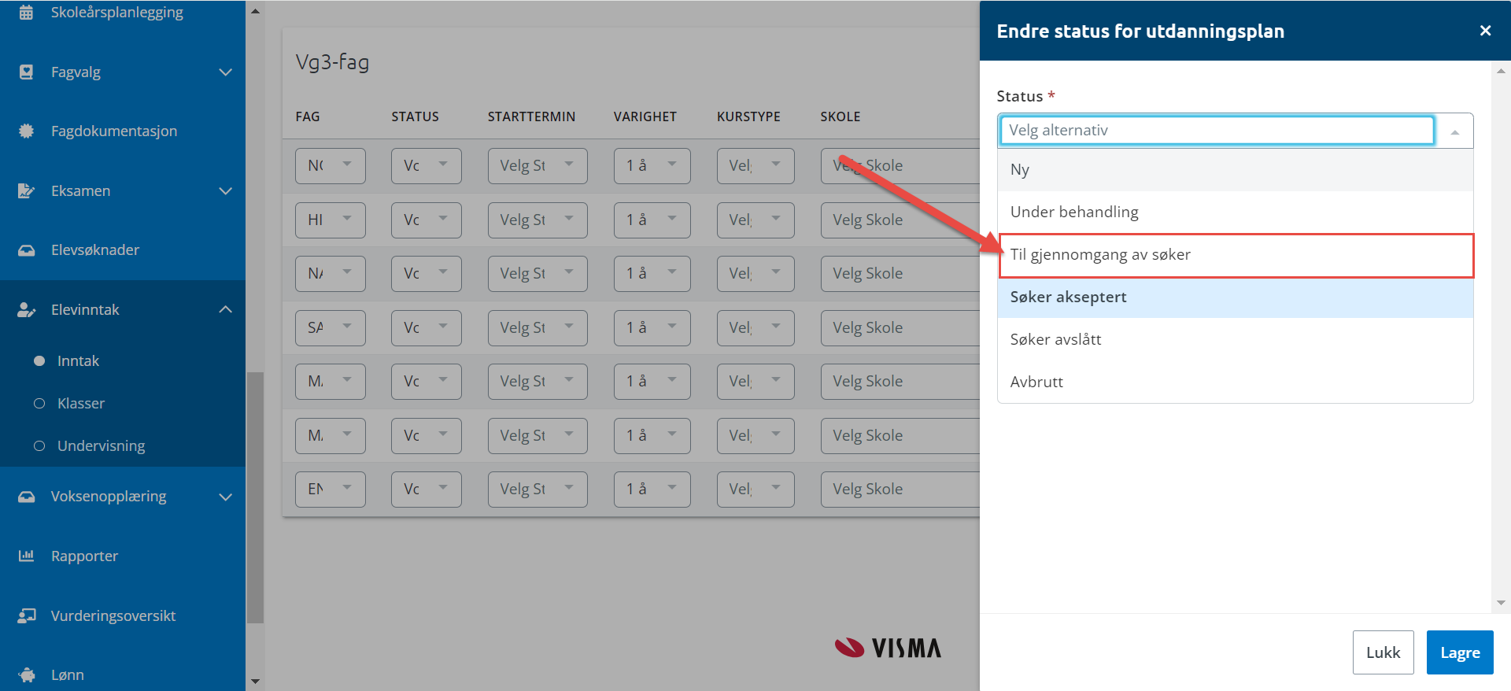Click the Elevsøknader inbox icon

coord(26,250)
